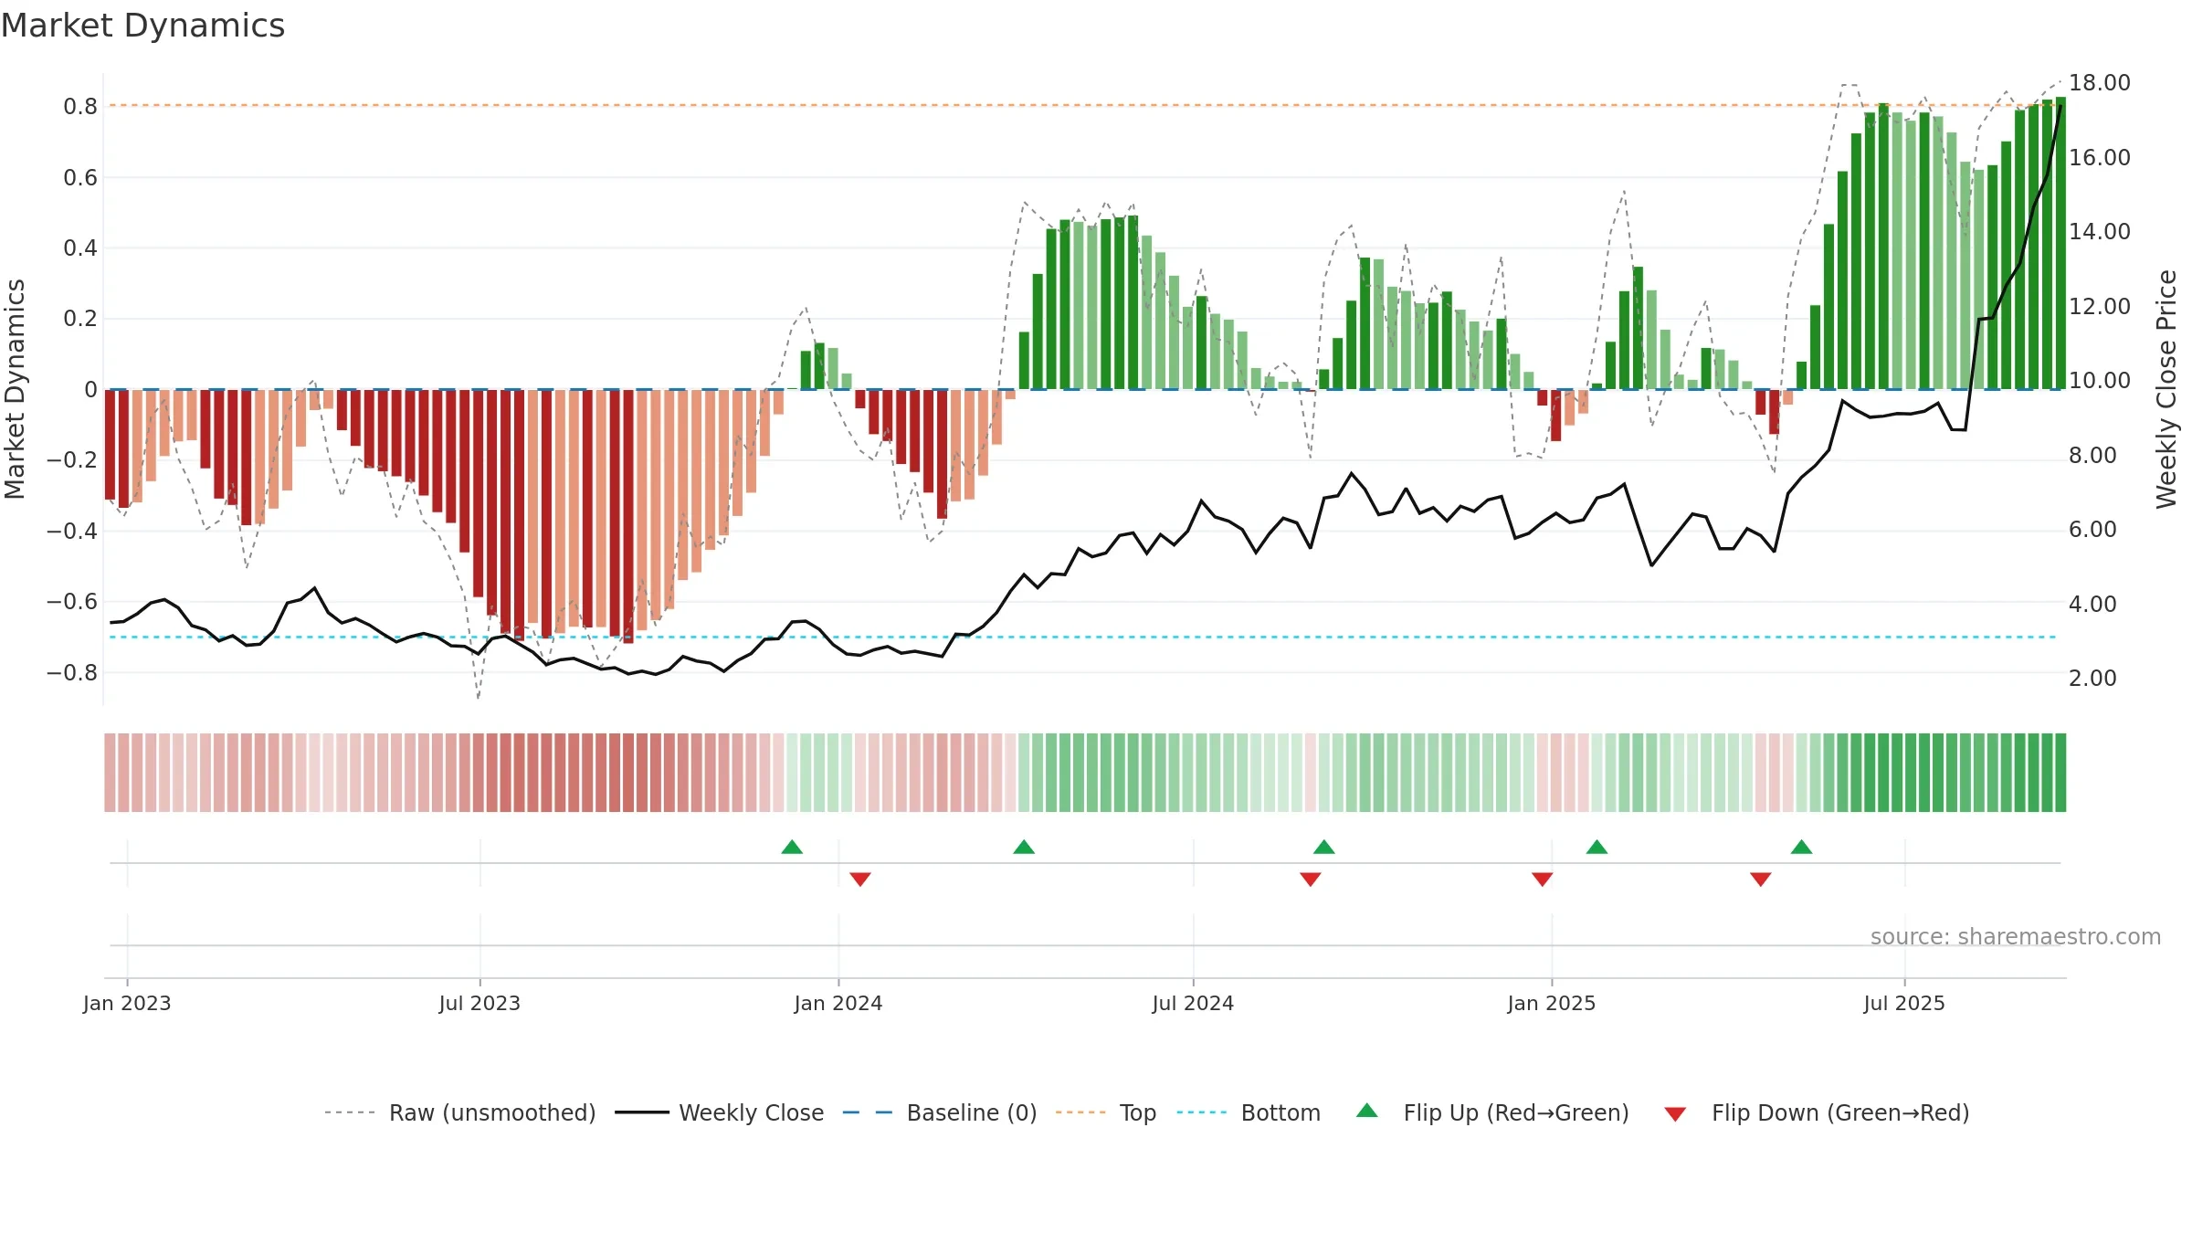Click first red heat strip segment at left end
Screen dimensions: 2192x1233
[x=110, y=773]
